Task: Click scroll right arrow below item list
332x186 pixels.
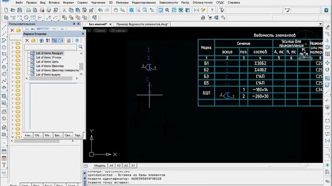Action: (77, 79)
